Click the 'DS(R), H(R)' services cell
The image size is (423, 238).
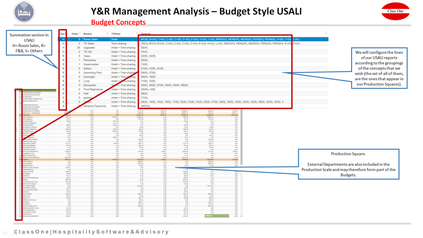[148, 89]
